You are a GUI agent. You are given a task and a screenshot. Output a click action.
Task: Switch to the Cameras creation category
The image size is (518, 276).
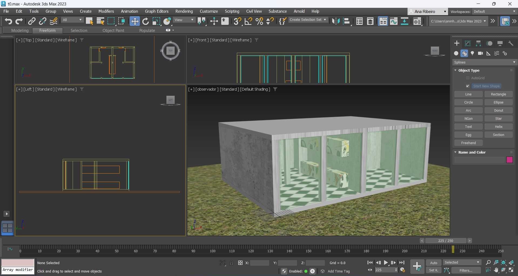pos(480,53)
